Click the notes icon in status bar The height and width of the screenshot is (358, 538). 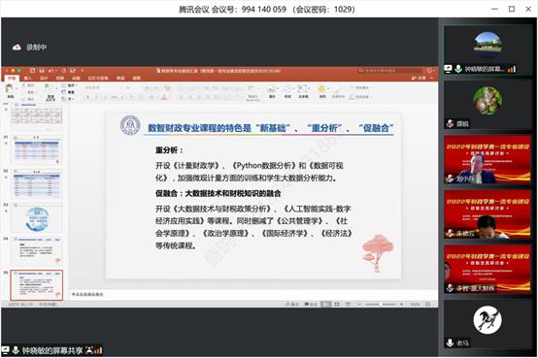[x=292, y=305]
